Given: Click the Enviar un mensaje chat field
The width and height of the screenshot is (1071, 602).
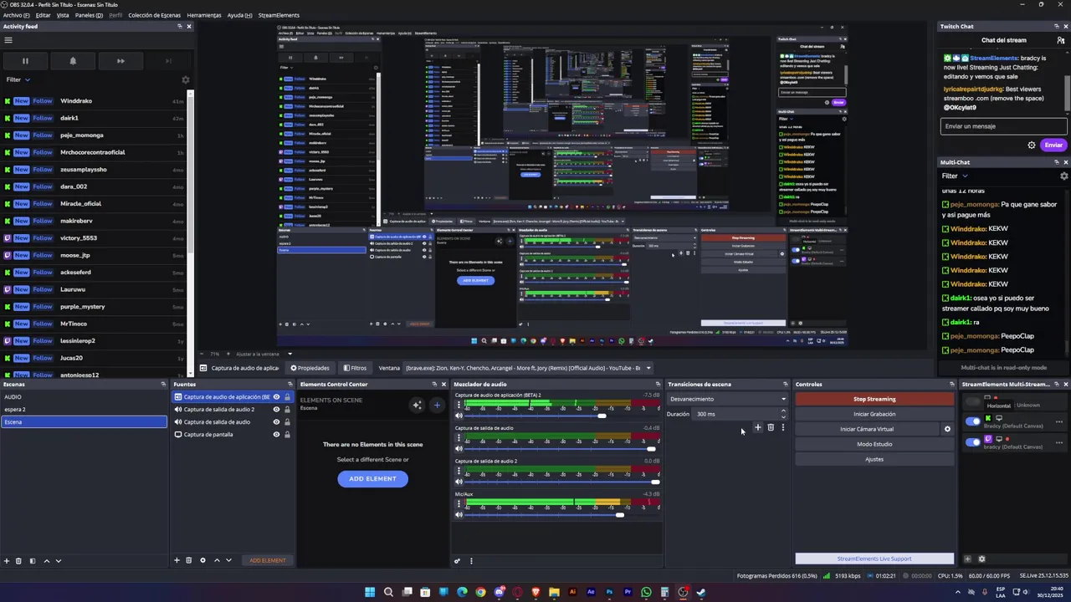Looking at the screenshot, I should pyautogui.click(x=1004, y=126).
